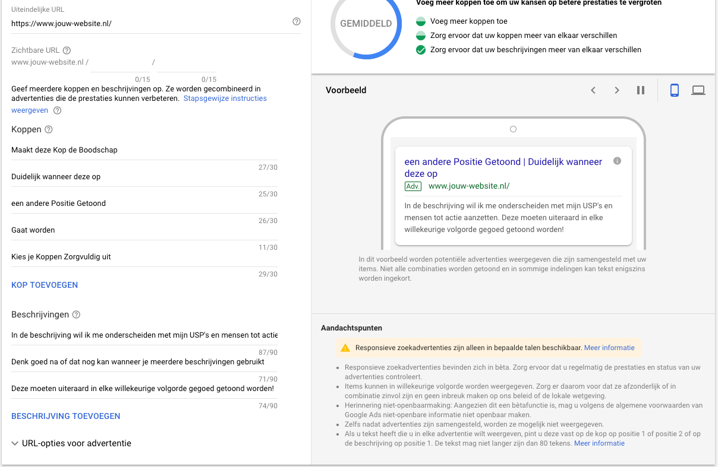Image resolution: width=718 pixels, height=467 pixels.
Task: Click second Zichtbare URL path field
Action: pyautogui.click(x=187, y=62)
